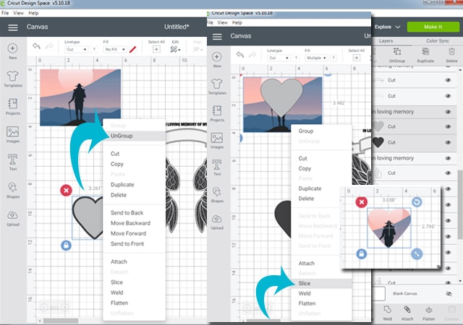
Task: Choose Send to Back in context menu
Action: 135,212
